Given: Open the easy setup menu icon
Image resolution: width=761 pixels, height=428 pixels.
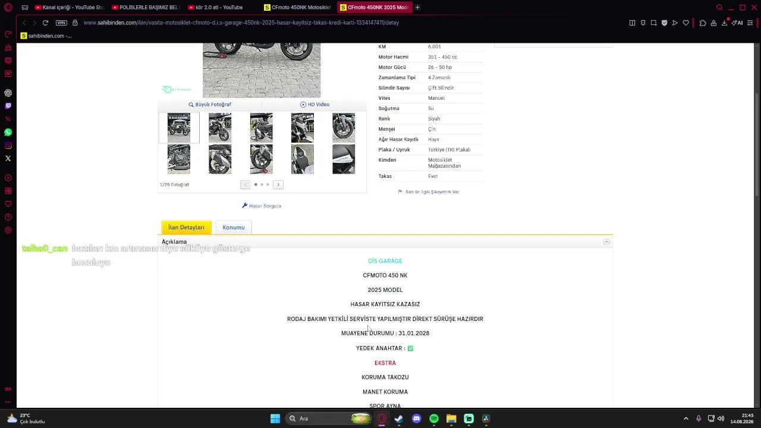Looking at the screenshot, I should point(750,23).
